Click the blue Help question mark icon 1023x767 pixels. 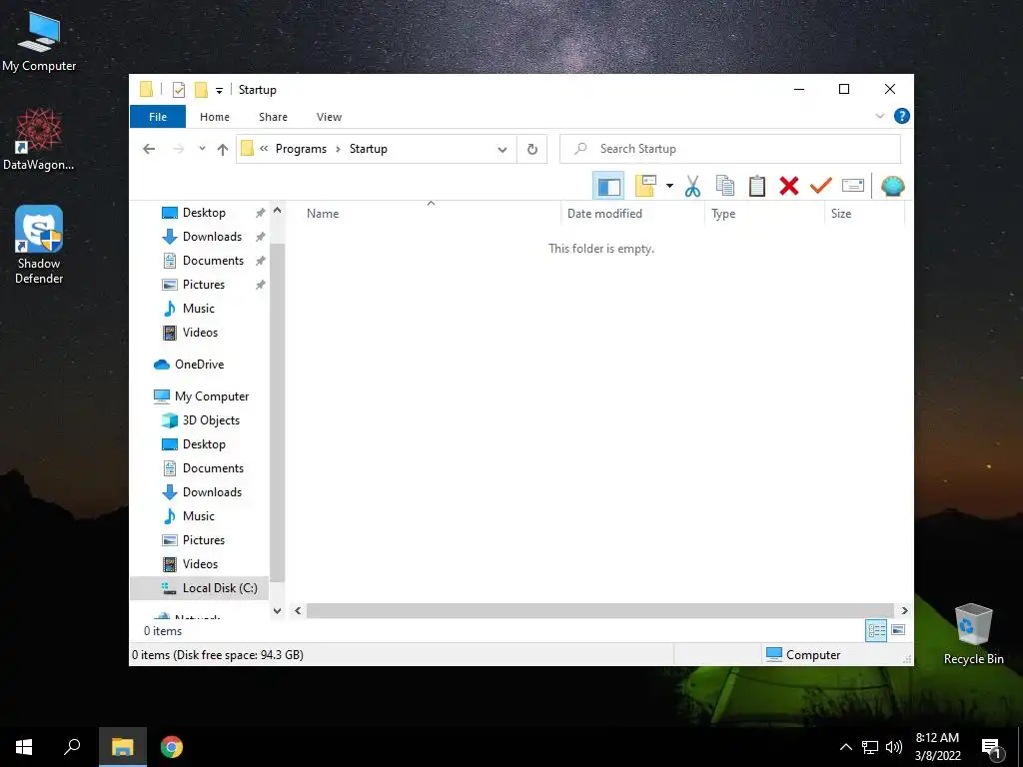[x=902, y=116]
